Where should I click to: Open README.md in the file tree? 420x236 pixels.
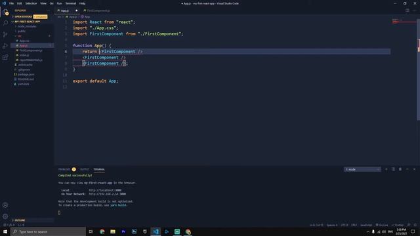point(26,79)
